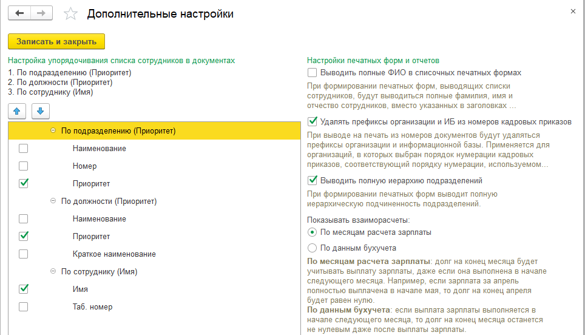This screenshot has width=585, height=335.
Task: Go back with the left arrow button
Action: click(x=19, y=13)
